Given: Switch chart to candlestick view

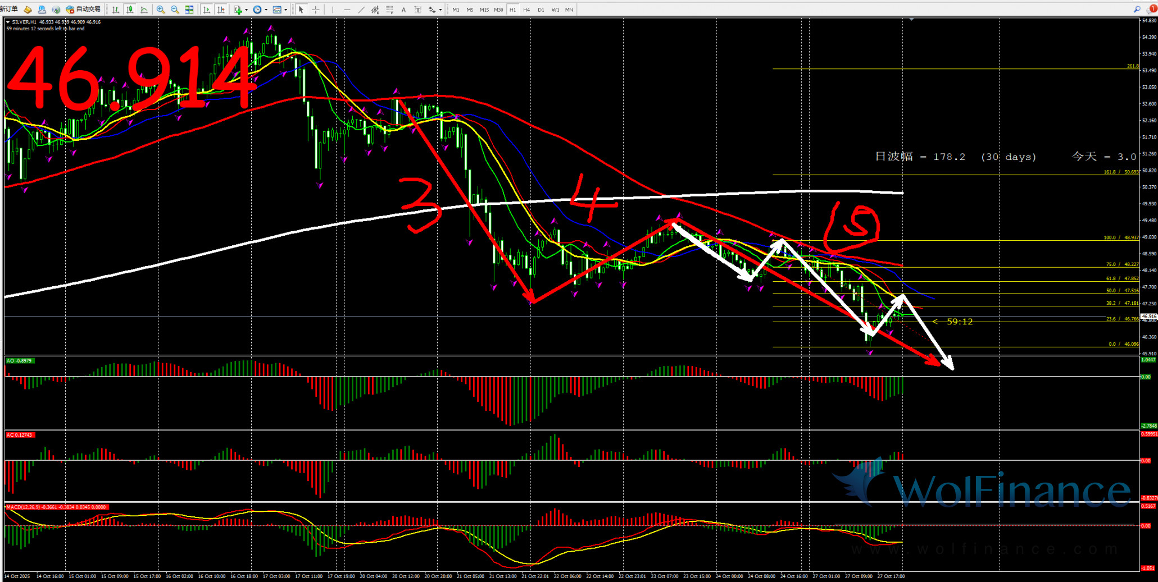Looking at the screenshot, I should tap(130, 10).
